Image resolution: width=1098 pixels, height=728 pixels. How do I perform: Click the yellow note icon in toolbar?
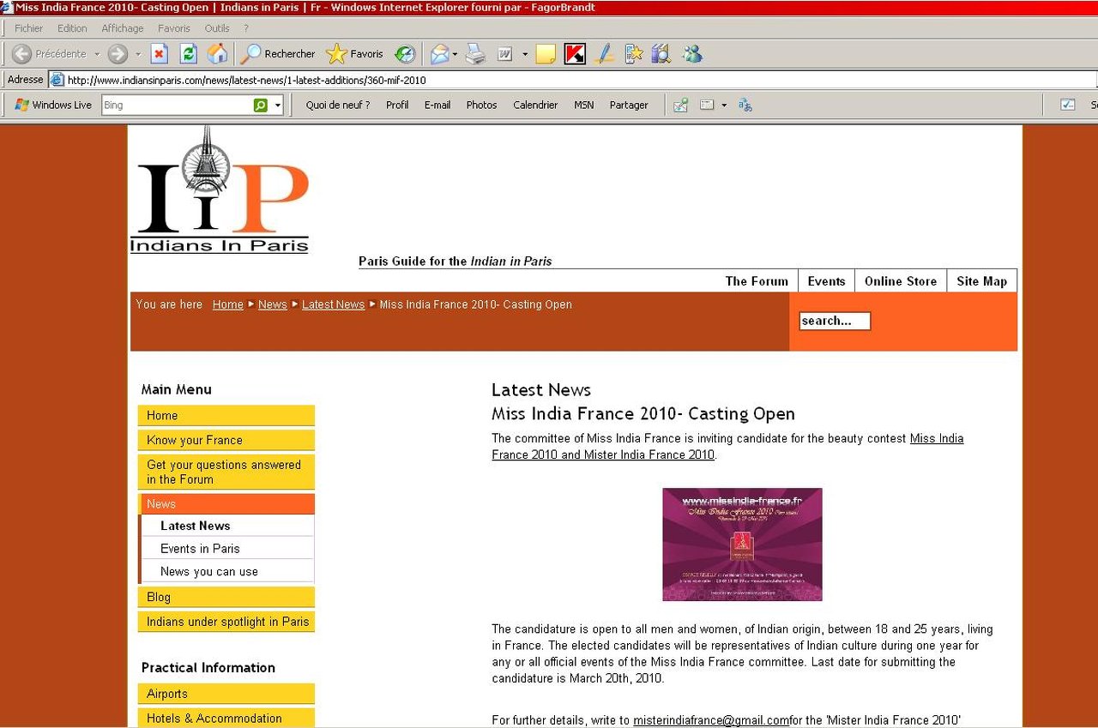546,54
